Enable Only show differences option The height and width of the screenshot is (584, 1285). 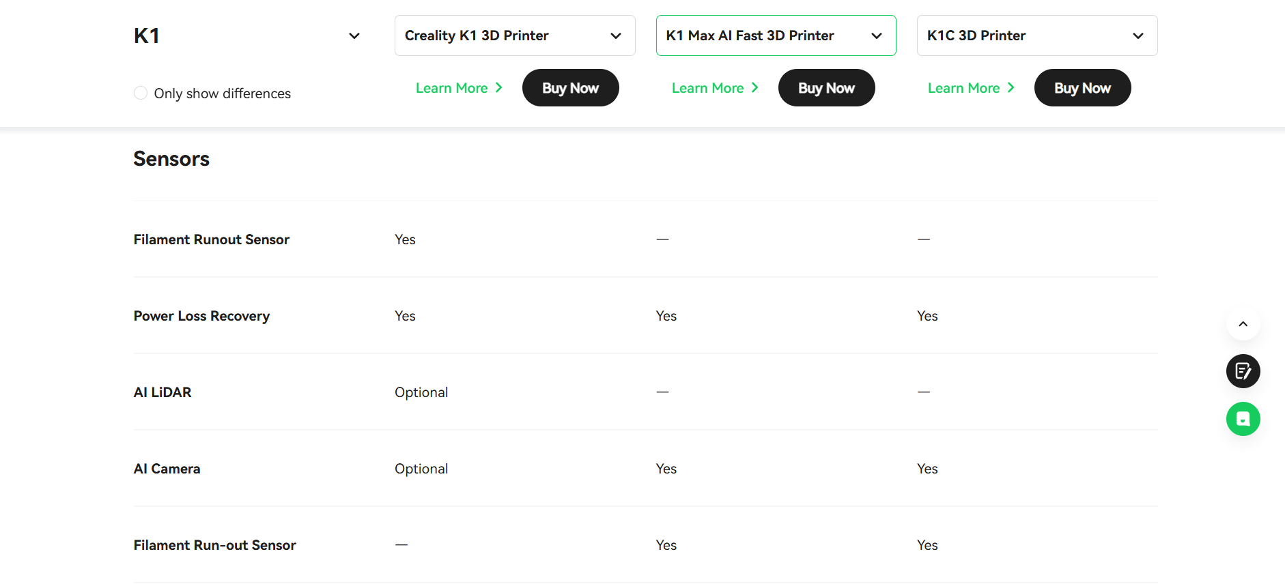[x=141, y=93]
